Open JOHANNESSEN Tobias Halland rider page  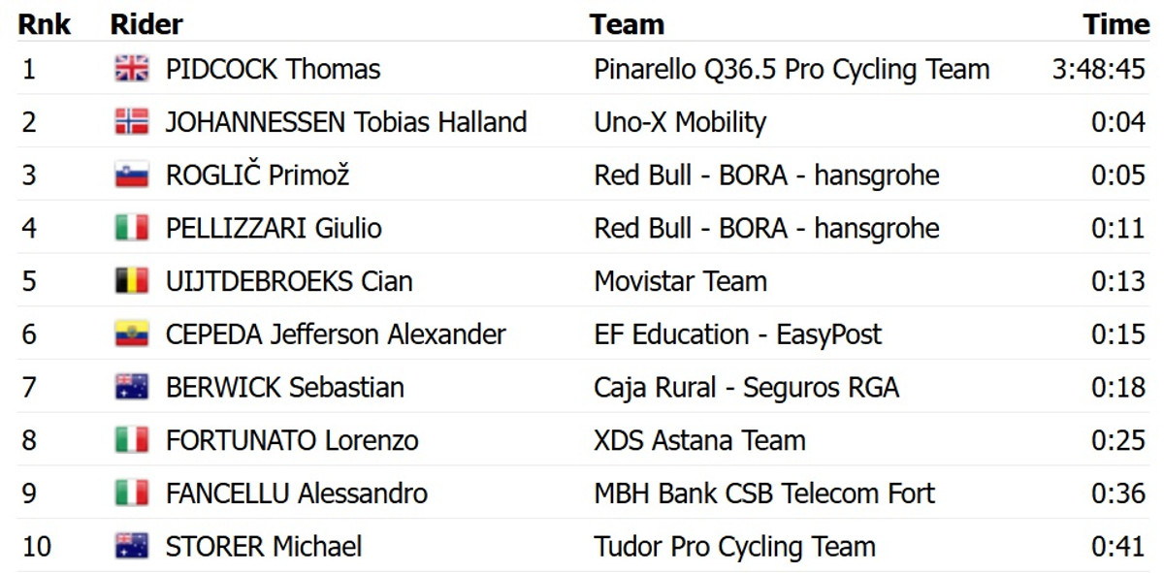[x=346, y=122]
